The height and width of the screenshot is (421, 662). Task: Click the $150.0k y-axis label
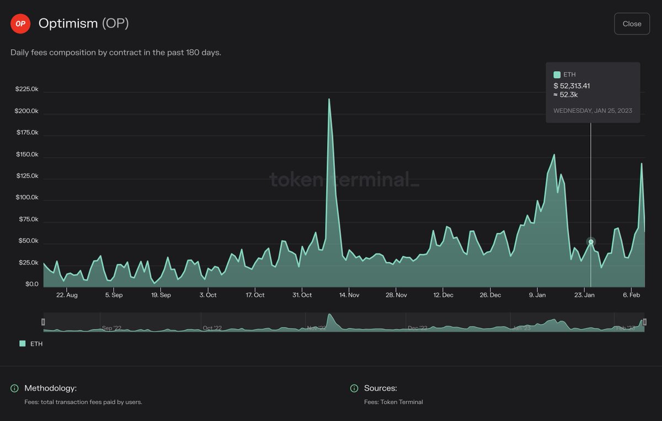[26, 154]
